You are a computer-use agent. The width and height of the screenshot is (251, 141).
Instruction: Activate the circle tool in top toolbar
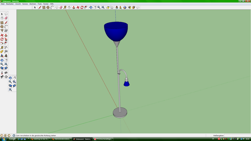[48, 7]
